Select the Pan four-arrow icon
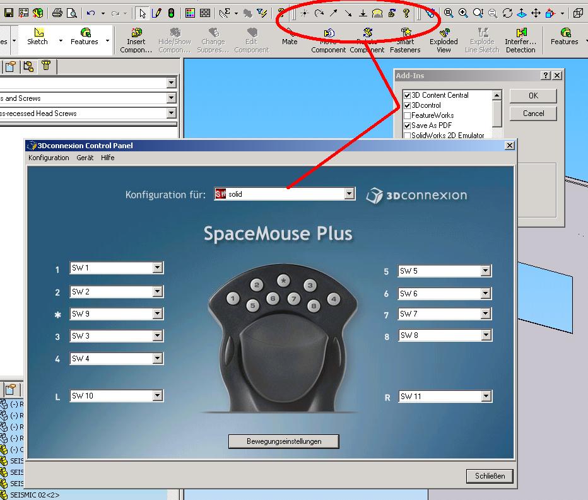The image size is (588, 500). tap(536, 13)
